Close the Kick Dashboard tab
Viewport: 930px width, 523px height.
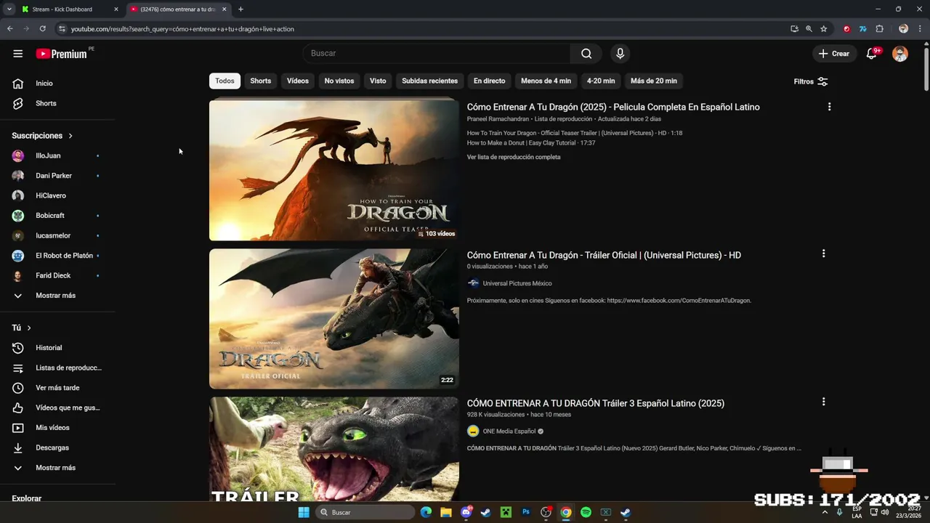(116, 9)
